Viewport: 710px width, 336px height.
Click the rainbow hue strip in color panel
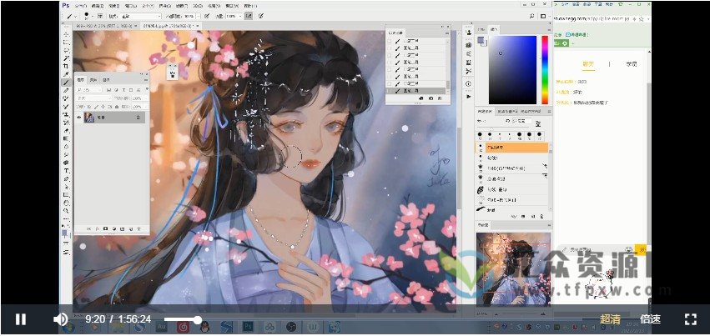(x=544, y=69)
